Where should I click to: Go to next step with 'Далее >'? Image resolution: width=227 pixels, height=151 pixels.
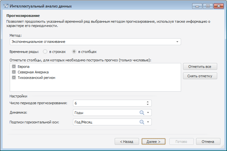153,142
